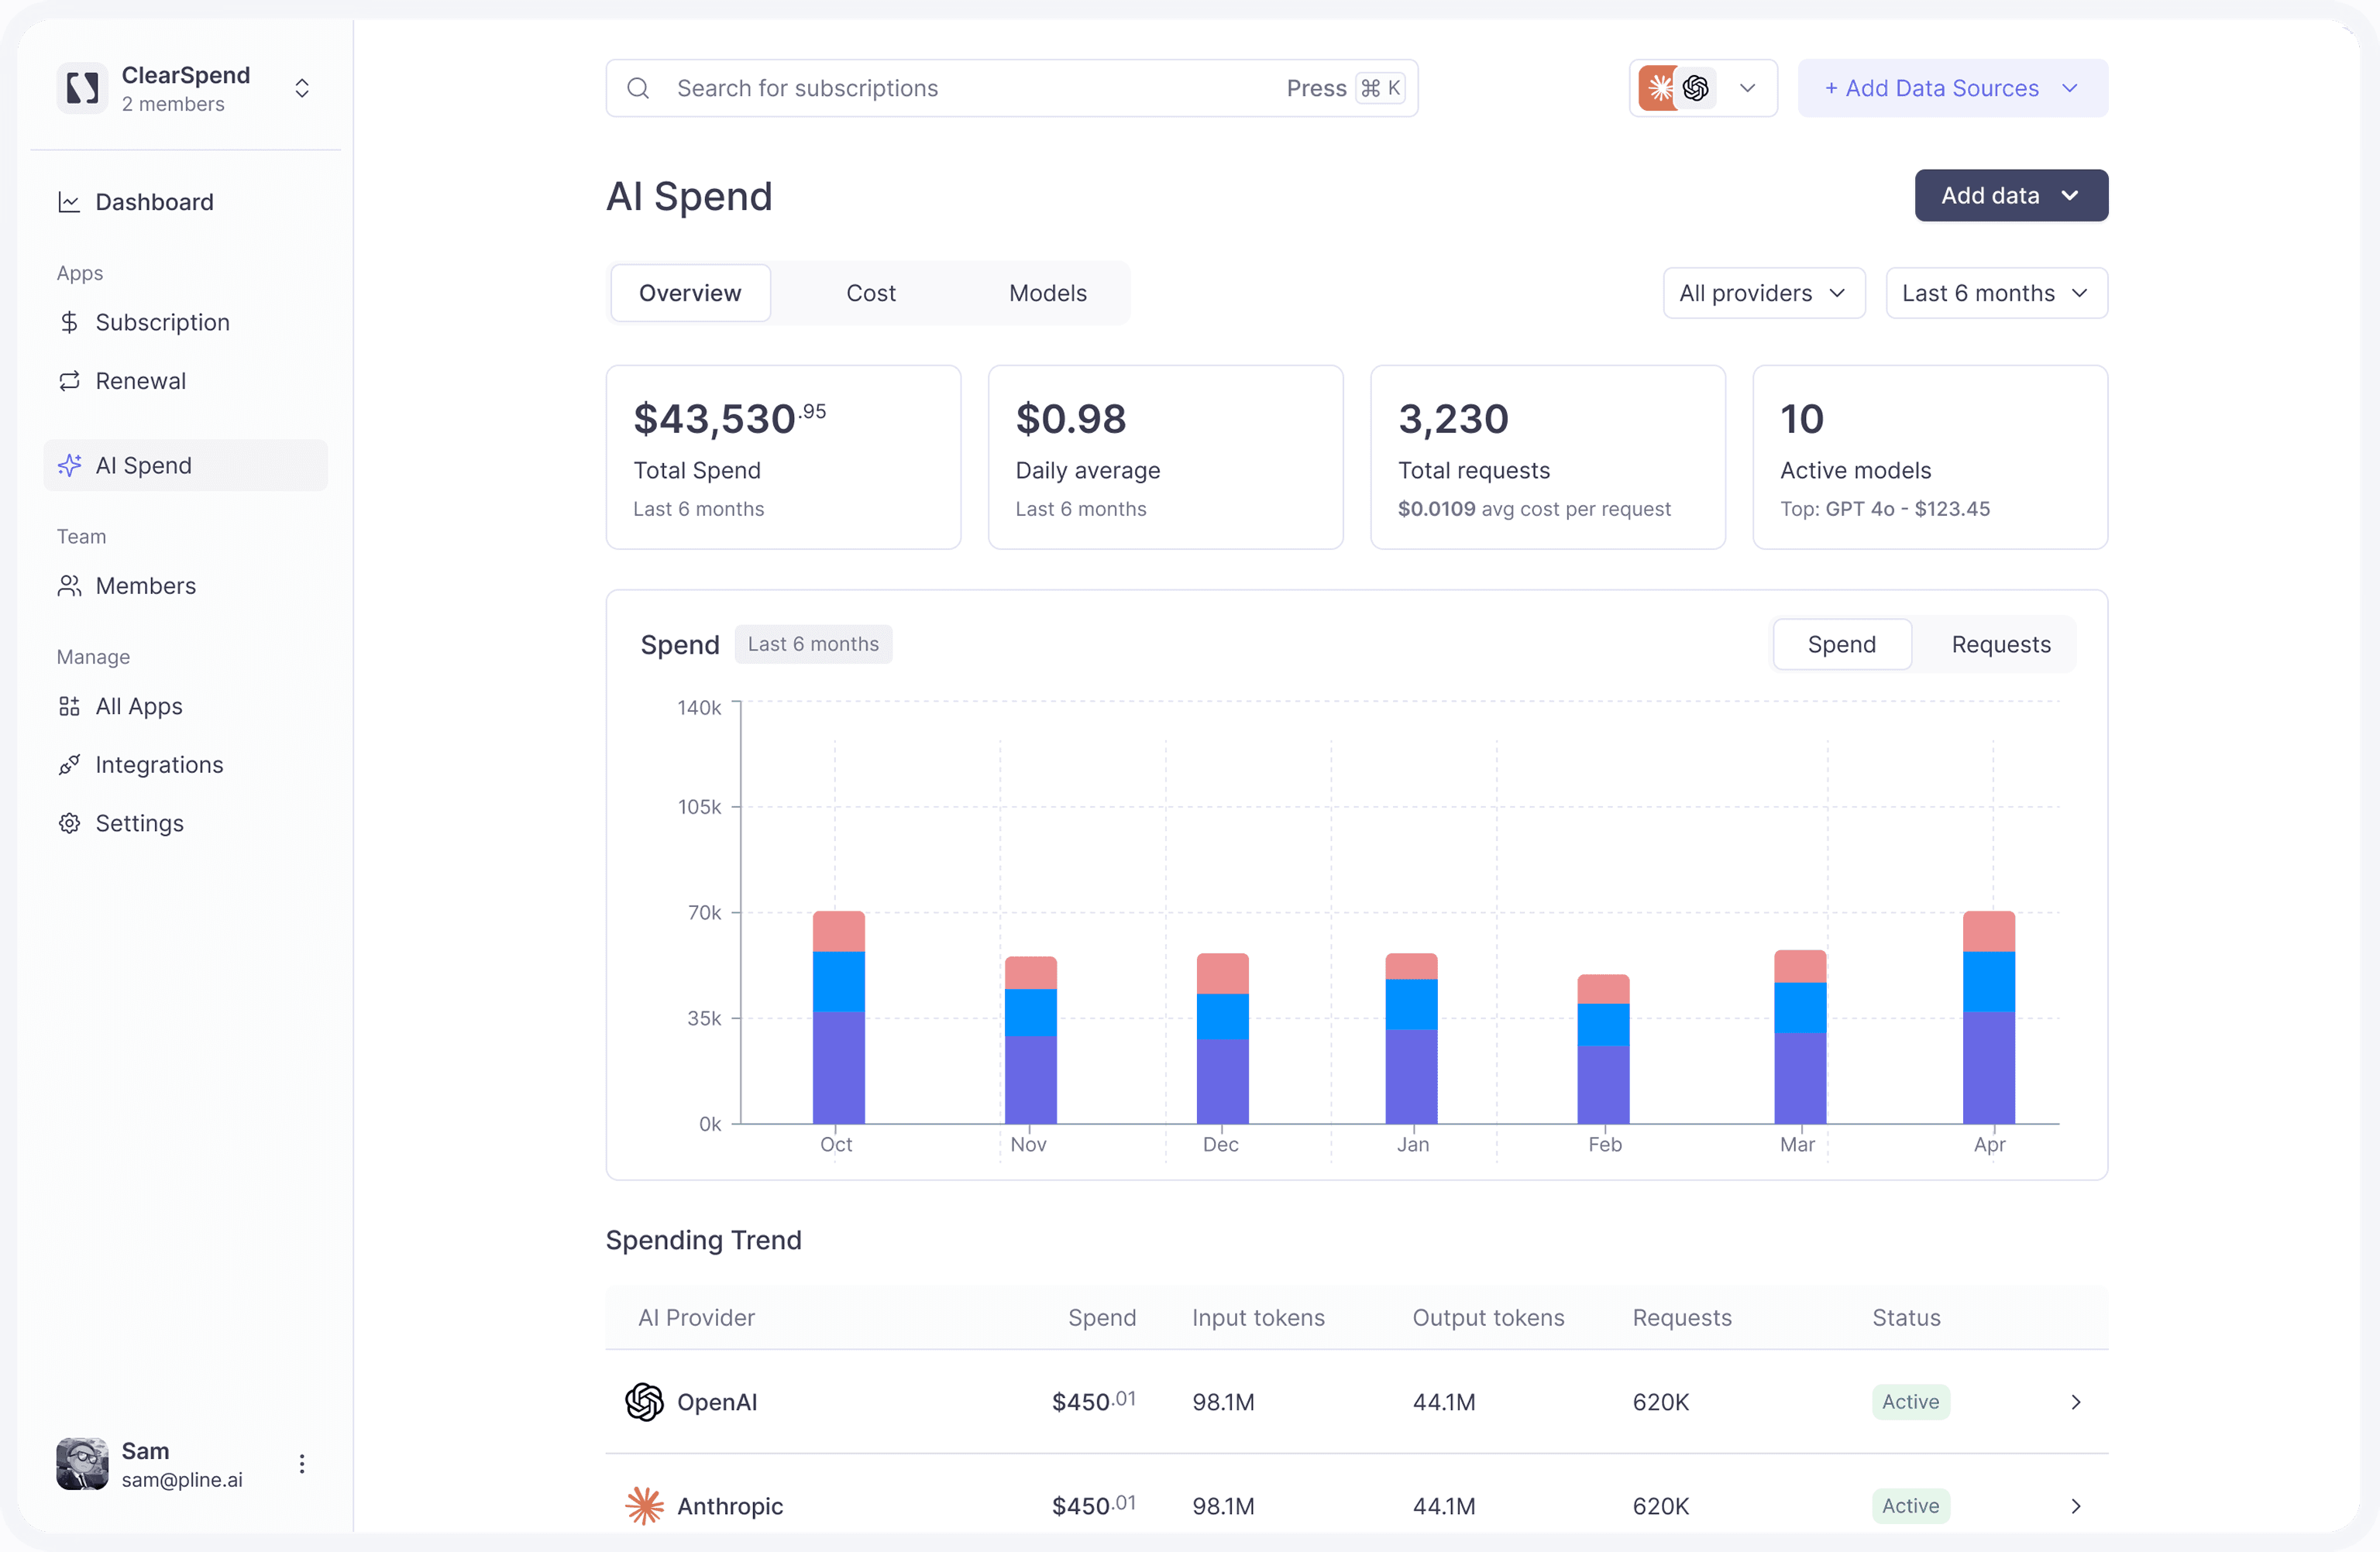Image resolution: width=2380 pixels, height=1552 pixels.
Task: Click the Anthropic logo in table row
Action: (644, 1505)
